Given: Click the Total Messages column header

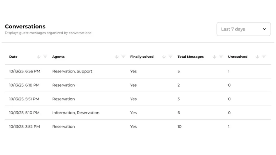Looking at the screenshot, I should 190,57.
